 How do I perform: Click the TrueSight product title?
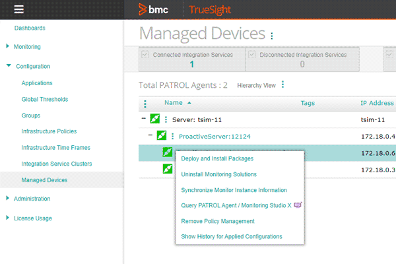click(x=210, y=10)
